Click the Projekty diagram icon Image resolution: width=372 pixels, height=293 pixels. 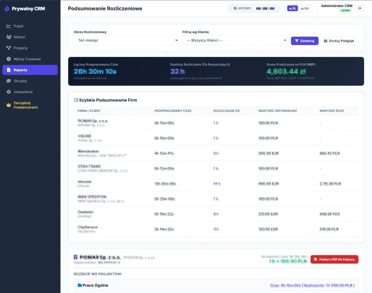(x=9, y=48)
